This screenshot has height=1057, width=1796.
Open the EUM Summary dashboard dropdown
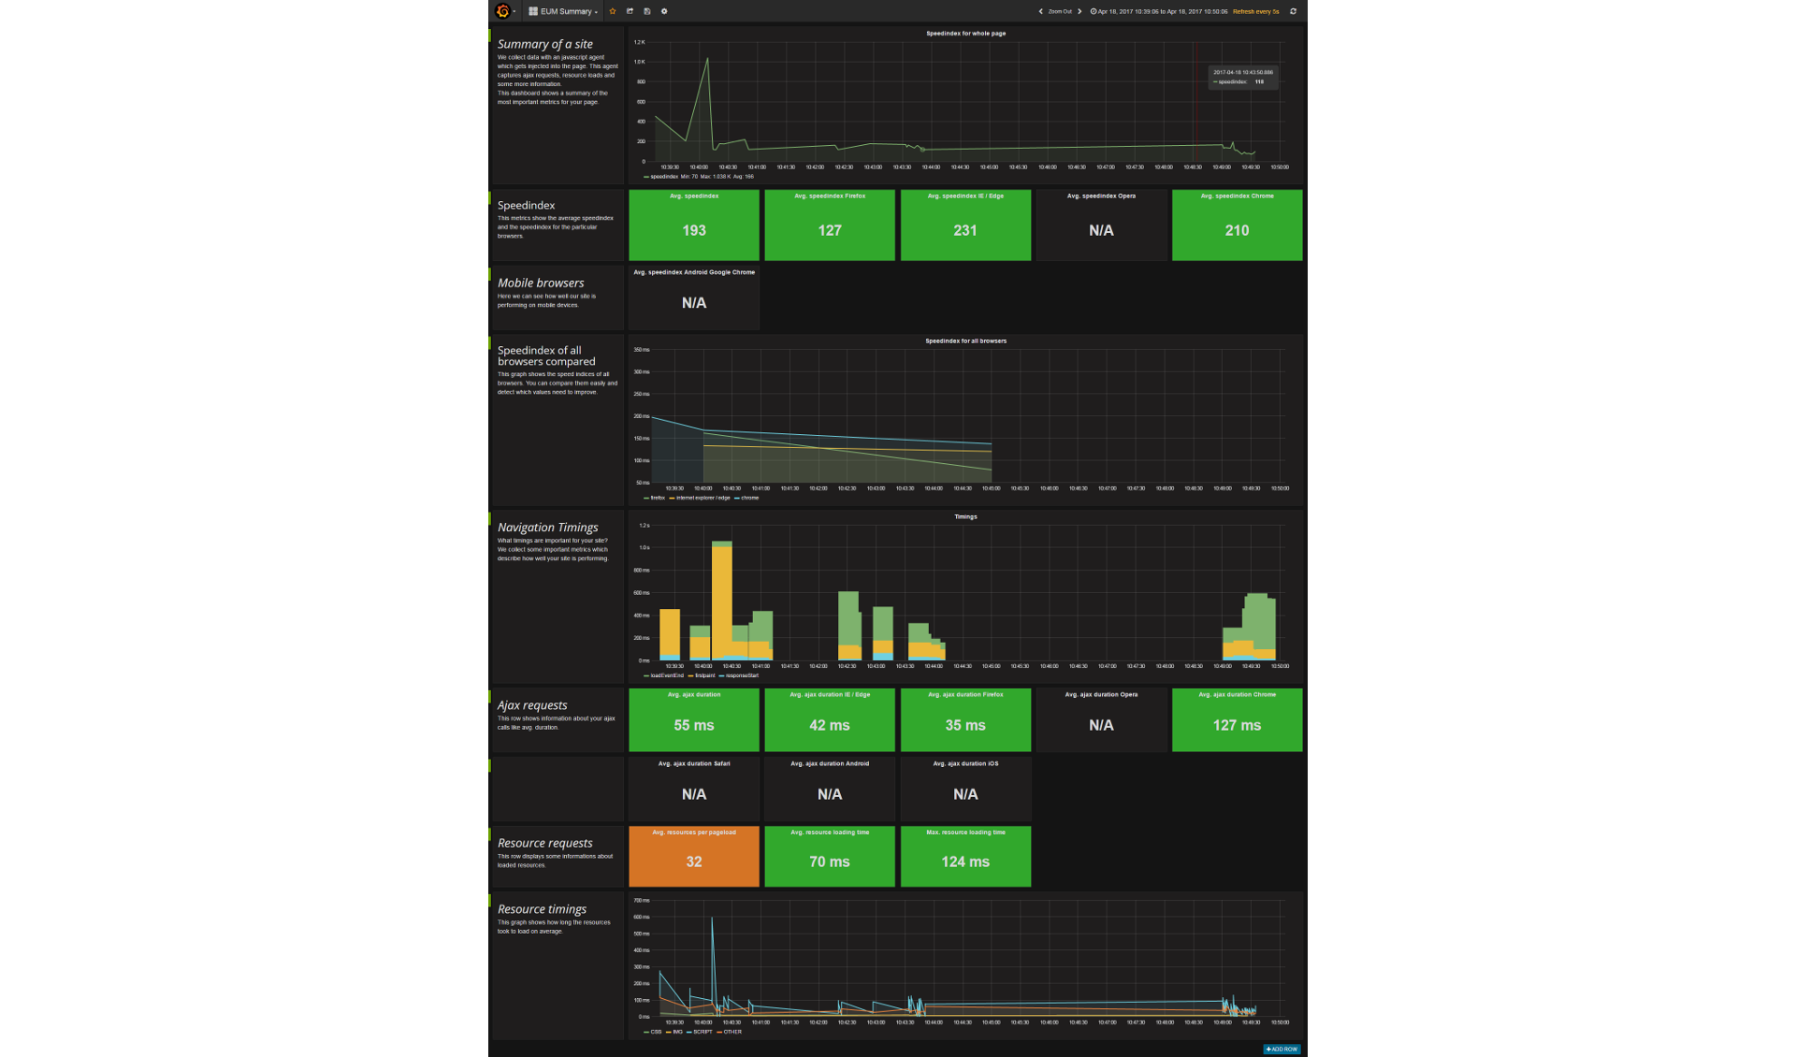(564, 11)
